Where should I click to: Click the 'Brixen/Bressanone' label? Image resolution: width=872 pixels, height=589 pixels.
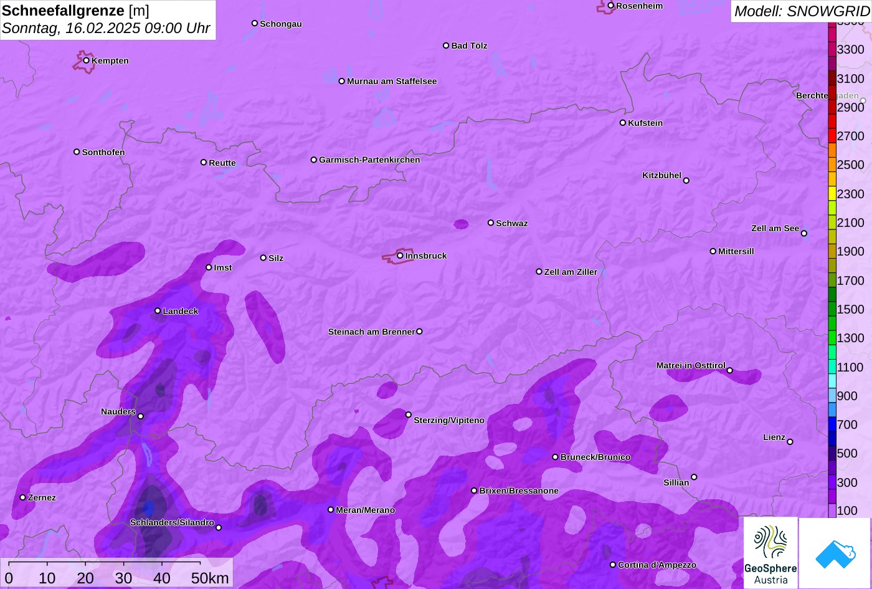click(x=519, y=491)
